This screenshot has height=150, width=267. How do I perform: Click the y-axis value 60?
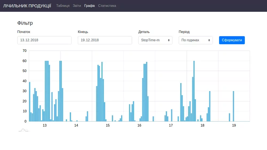[25, 61]
